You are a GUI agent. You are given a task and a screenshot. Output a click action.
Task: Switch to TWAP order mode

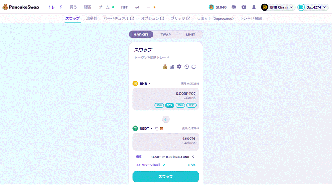point(165,35)
